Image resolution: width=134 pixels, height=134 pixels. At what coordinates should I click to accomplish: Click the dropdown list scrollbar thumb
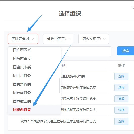tap(59, 85)
